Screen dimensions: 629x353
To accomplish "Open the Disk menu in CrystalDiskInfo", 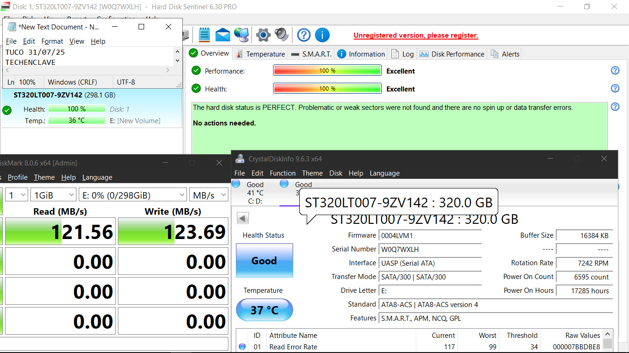I will pyautogui.click(x=336, y=173).
